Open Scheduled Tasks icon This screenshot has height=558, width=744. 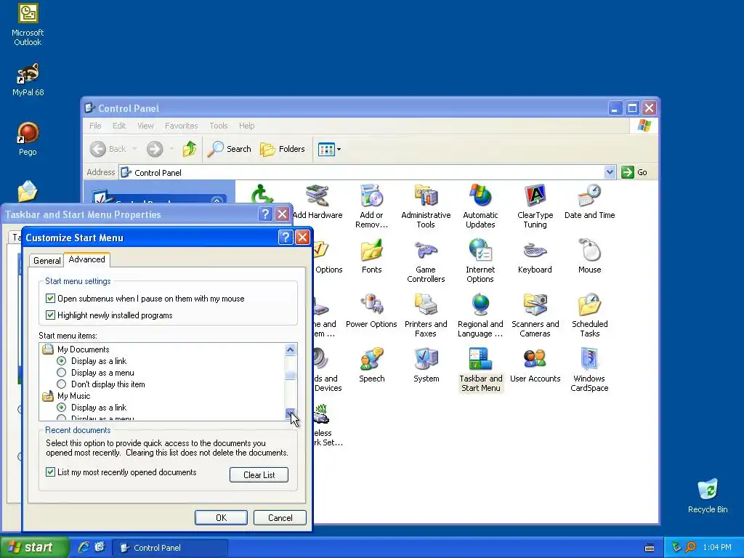pos(589,315)
